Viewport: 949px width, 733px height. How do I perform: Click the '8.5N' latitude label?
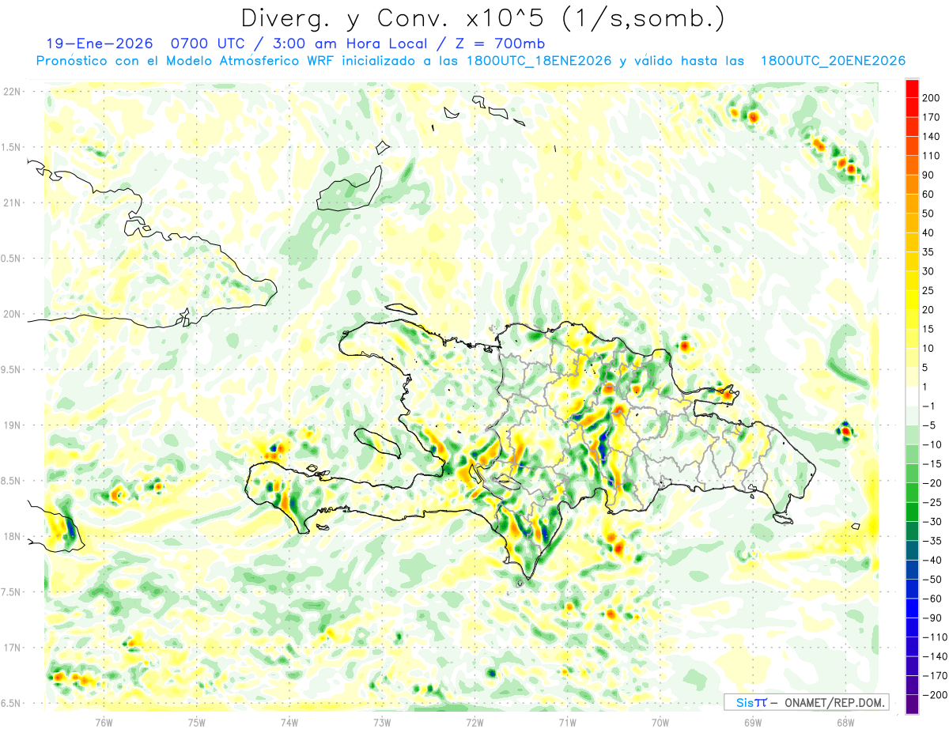pos(11,481)
